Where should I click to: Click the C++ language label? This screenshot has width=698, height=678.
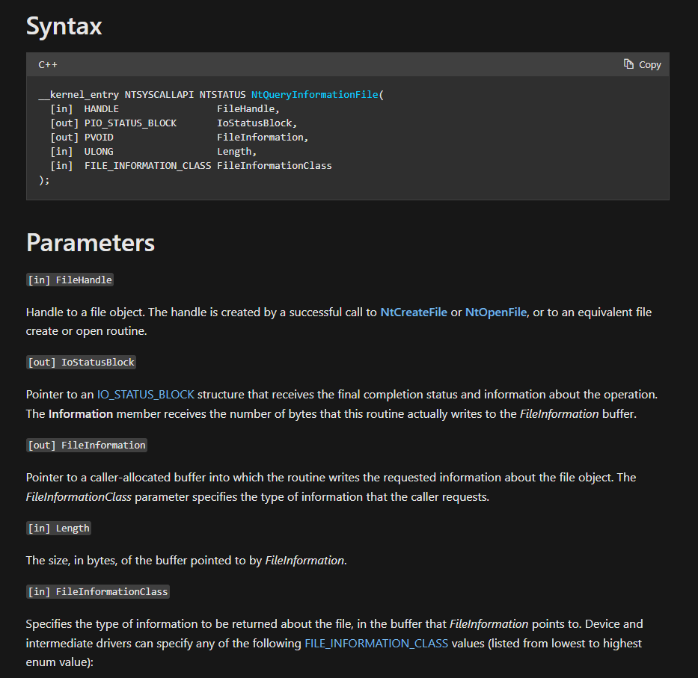tap(48, 65)
